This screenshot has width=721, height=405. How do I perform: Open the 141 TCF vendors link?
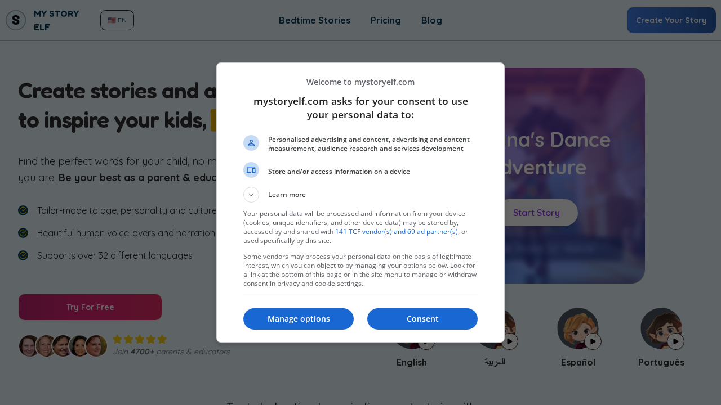[x=397, y=231]
